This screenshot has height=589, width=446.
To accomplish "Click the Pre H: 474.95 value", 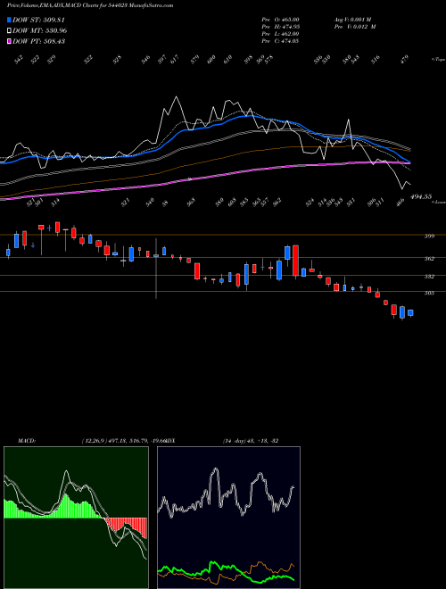I will point(280,26).
